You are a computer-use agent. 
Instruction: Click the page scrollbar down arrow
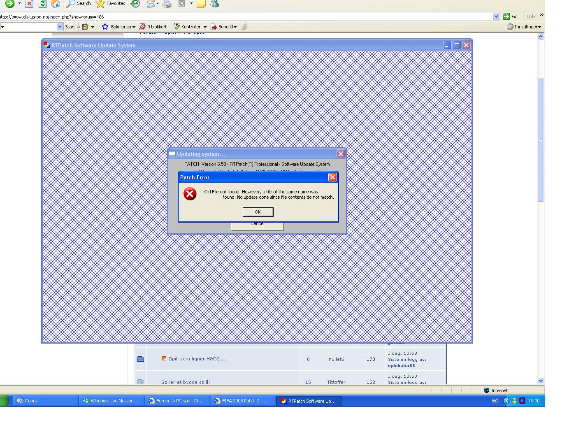click(x=541, y=381)
